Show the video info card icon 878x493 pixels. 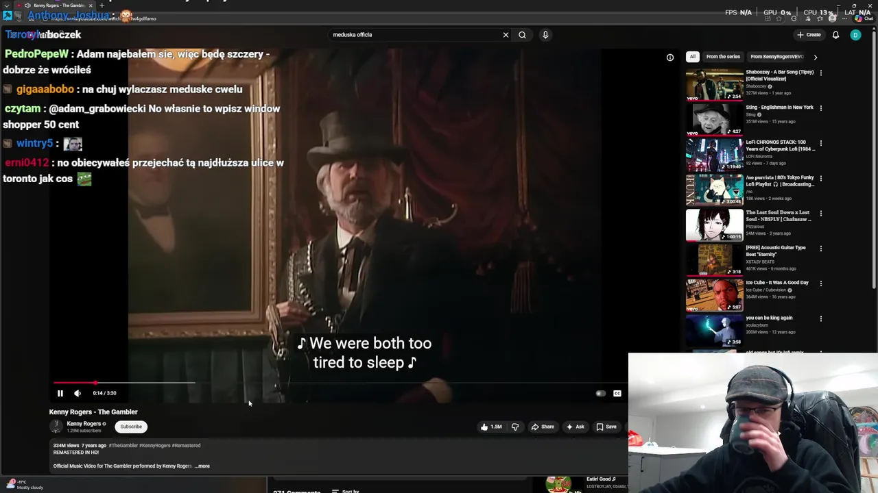pos(670,58)
